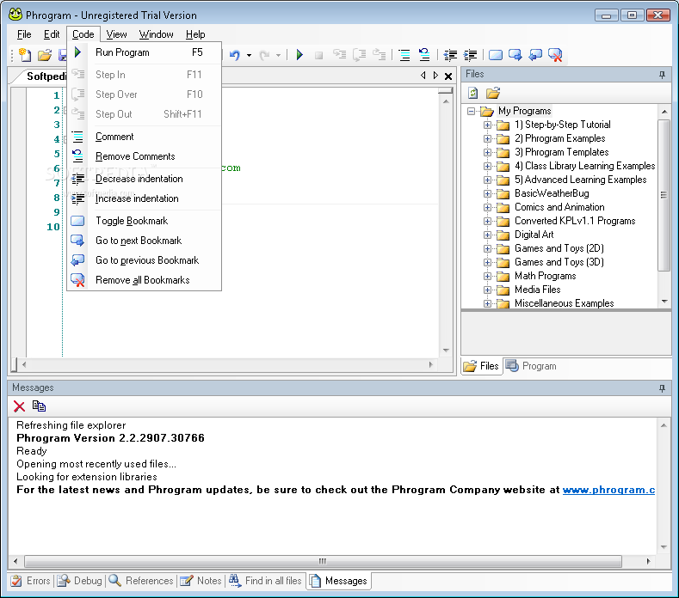Click the Undo toolbar icon
The height and width of the screenshot is (598, 679).
[235, 55]
